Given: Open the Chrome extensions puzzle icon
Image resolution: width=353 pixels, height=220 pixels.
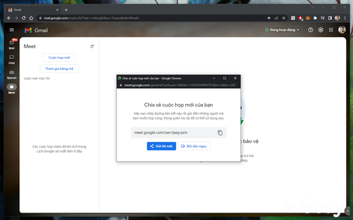Looking at the screenshot, I should click(315, 18).
